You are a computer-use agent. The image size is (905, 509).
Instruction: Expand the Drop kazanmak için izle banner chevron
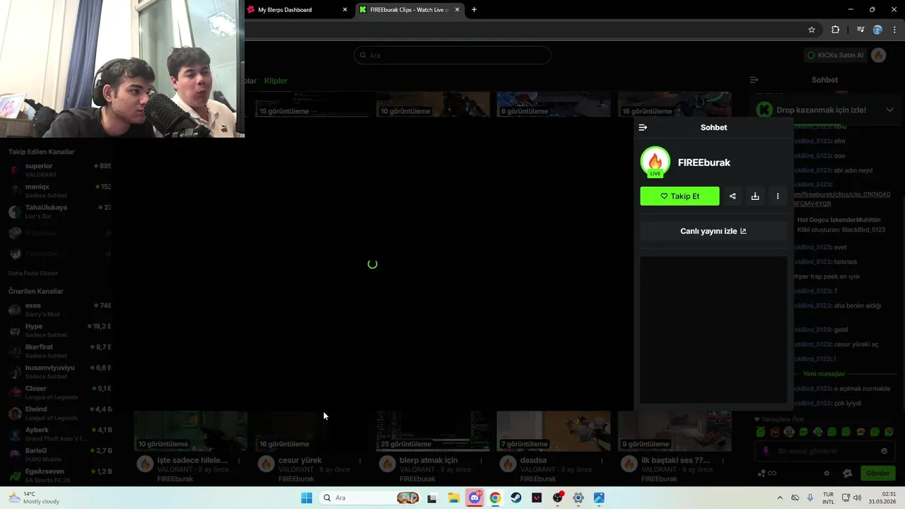889,110
